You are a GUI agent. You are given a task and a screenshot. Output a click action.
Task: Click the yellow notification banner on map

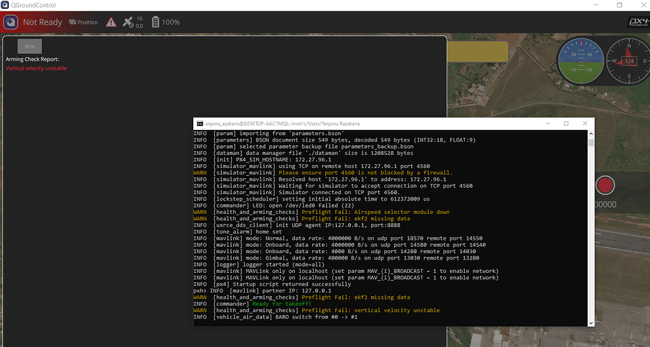477,52
